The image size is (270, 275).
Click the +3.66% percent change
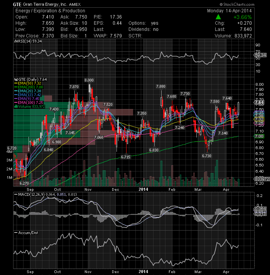243,17
